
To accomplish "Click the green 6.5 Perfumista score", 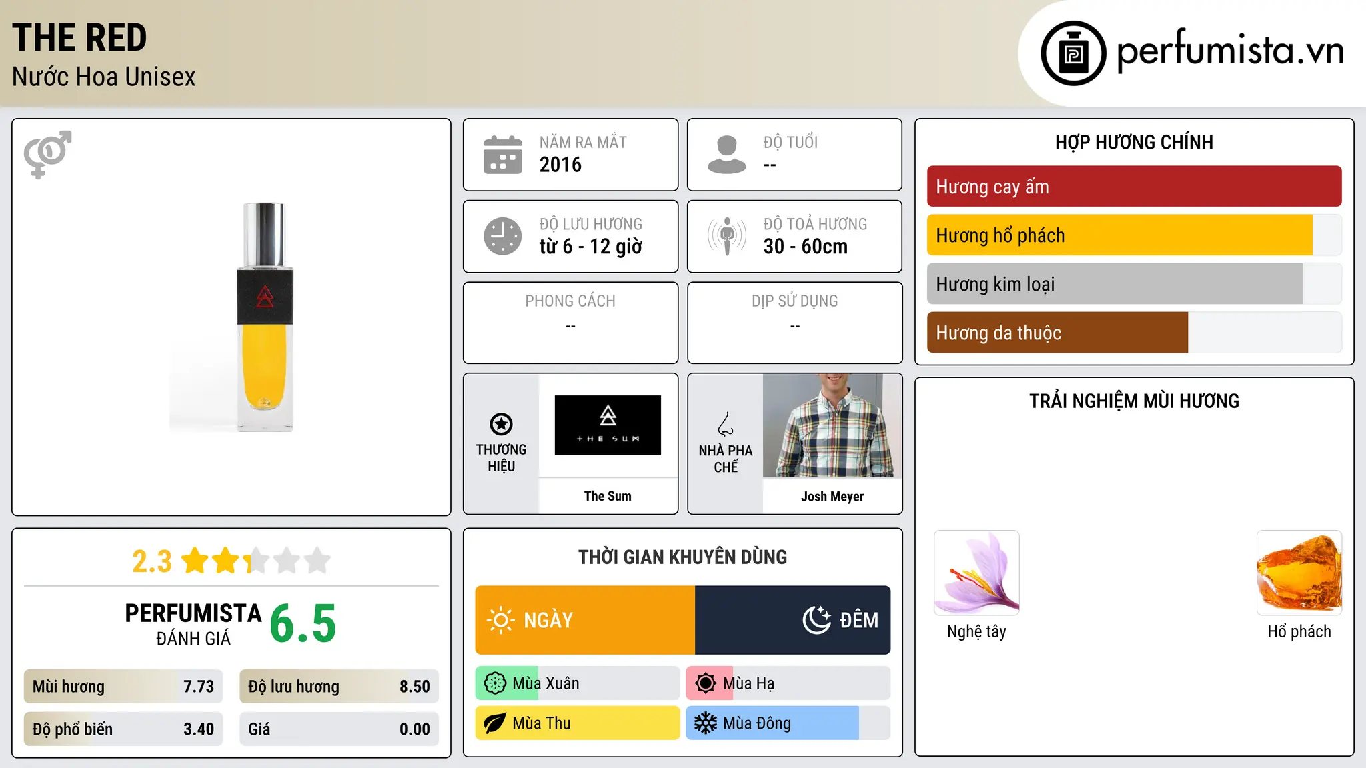I will (303, 624).
